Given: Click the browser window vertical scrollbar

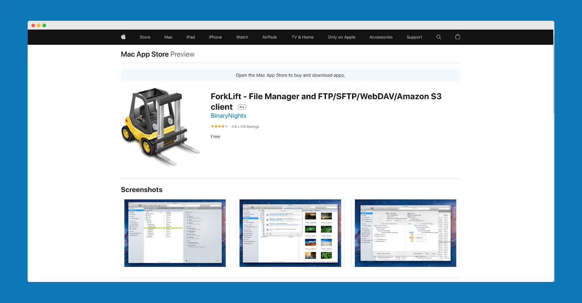Looking at the screenshot, I should (x=553, y=74).
